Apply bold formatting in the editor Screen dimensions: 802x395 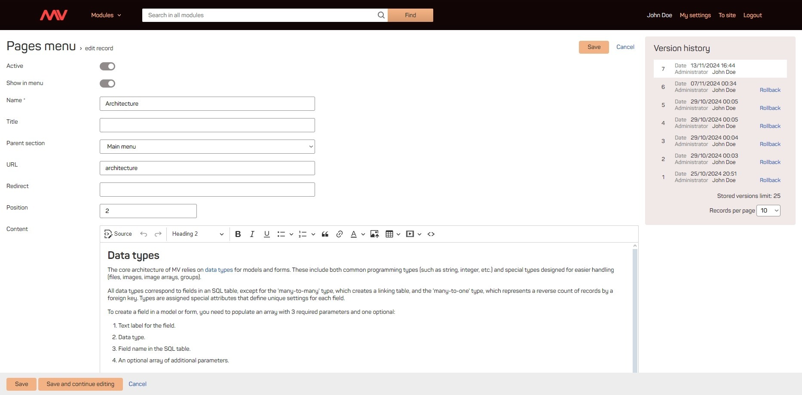(x=238, y=234)
